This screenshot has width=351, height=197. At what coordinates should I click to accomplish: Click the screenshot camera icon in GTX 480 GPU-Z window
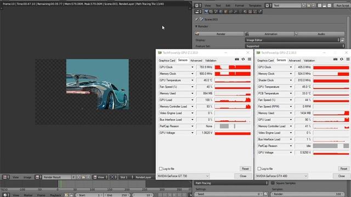[335, 59]
